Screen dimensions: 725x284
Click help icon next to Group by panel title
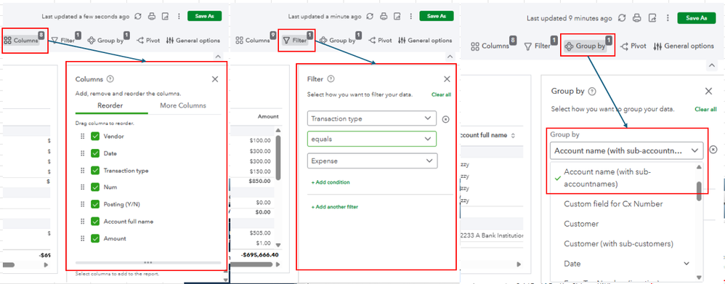point(592,92)
